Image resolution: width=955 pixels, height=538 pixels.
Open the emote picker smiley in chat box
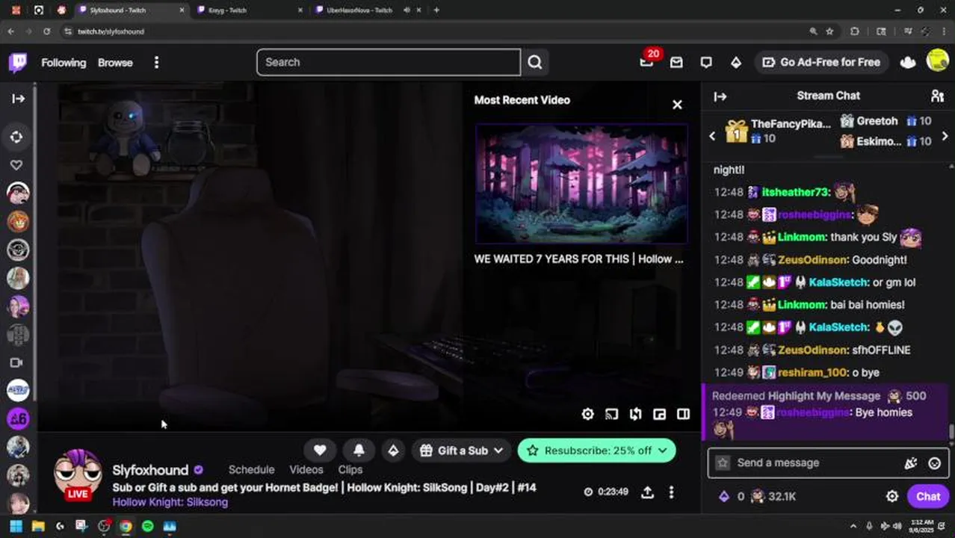934,463
